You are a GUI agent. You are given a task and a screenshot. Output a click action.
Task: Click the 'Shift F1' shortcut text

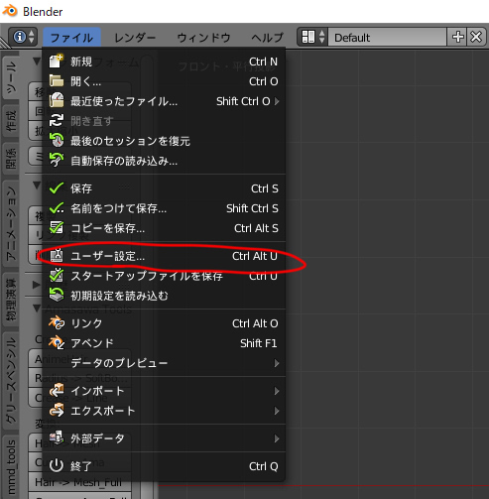[x=258, y=343]
